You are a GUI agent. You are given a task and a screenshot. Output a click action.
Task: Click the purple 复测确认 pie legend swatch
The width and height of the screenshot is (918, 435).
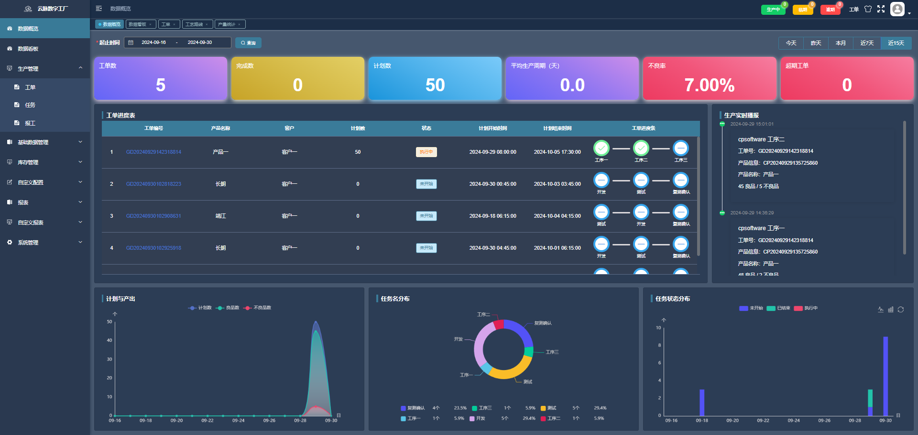click(403, 408)
